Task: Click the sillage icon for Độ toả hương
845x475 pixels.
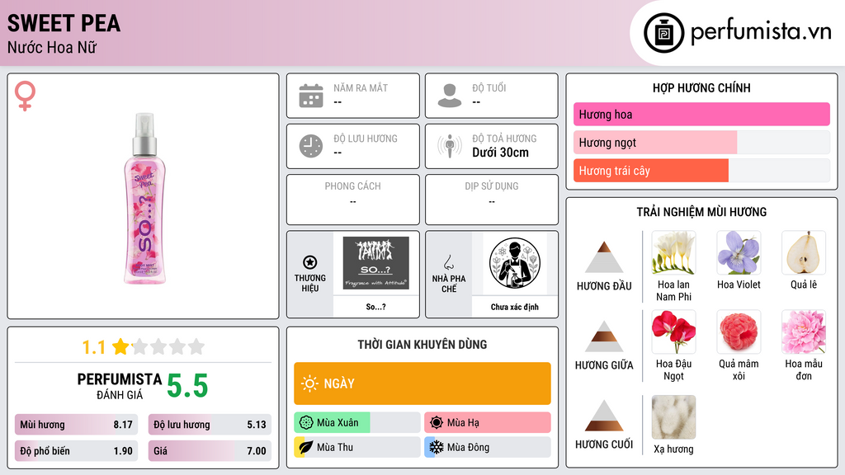Action: click(x=450, y=146)
